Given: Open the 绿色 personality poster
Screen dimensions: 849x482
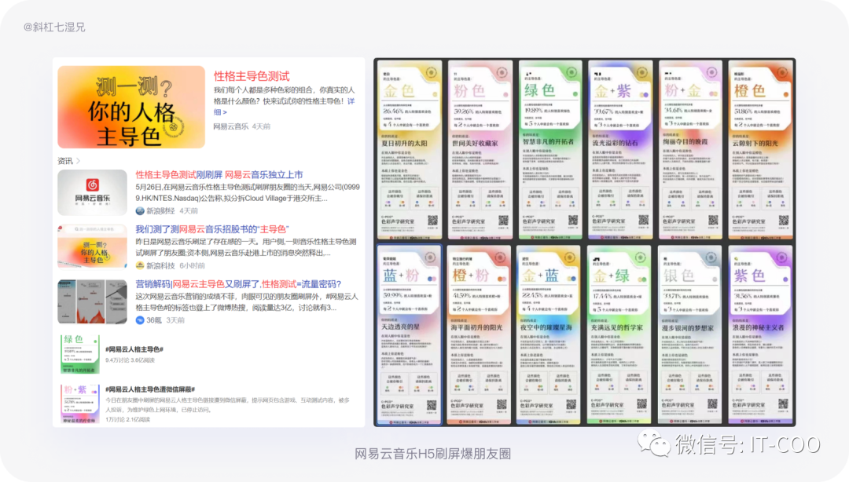Looking at the screenshot, I should (549, 150).
